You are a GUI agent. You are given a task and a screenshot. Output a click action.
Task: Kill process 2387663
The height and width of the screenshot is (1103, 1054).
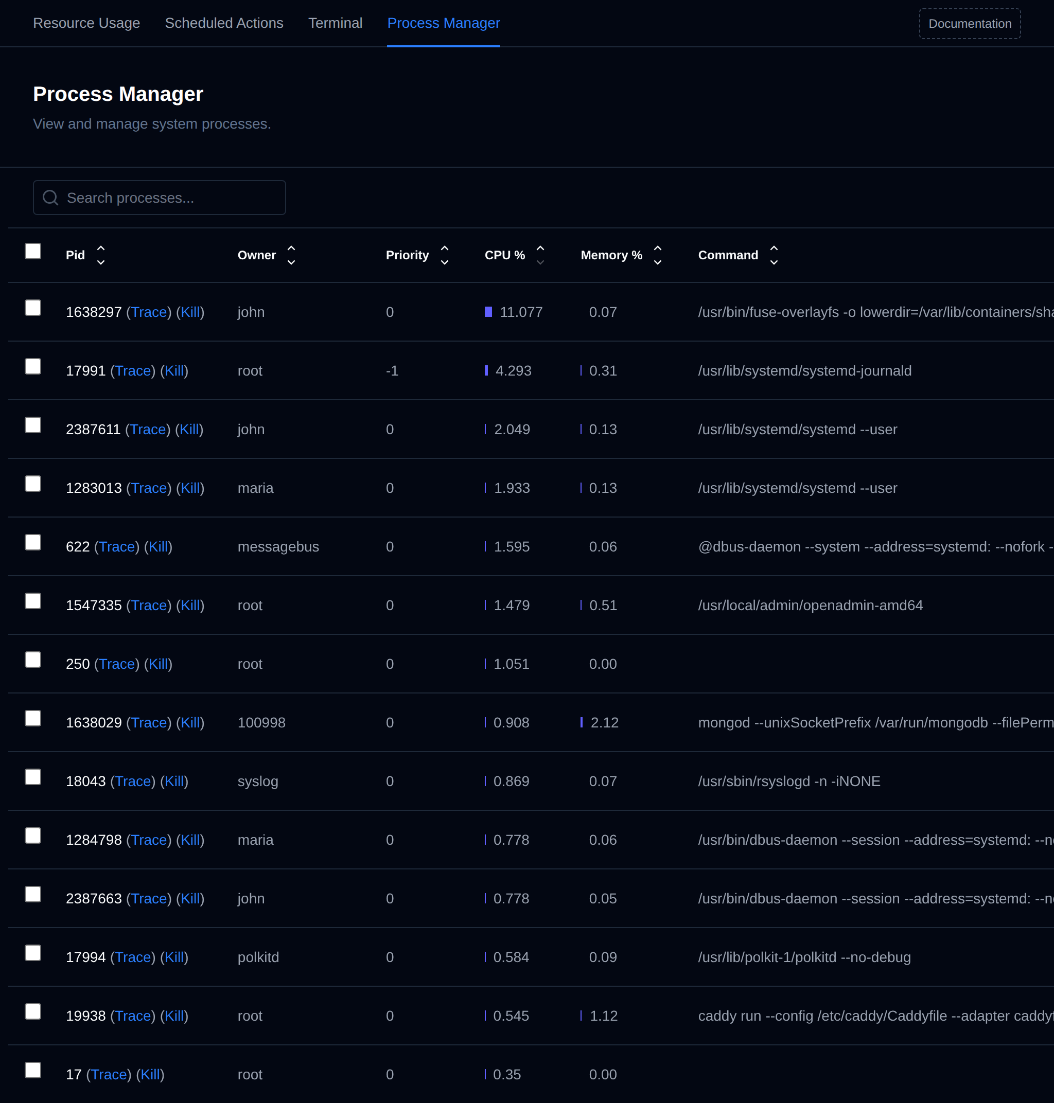point(190,899)
